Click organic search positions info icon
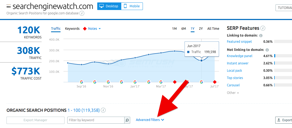Viewport: 292px width, 128px height. (x=103, y=110)
